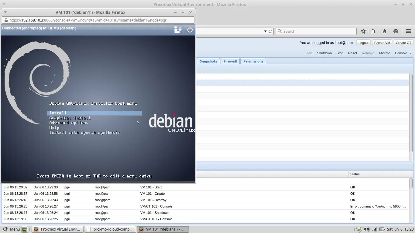The image size is (415, 233).
Task: Select Help in the Debian boot menu
Action: coord(54,128)
